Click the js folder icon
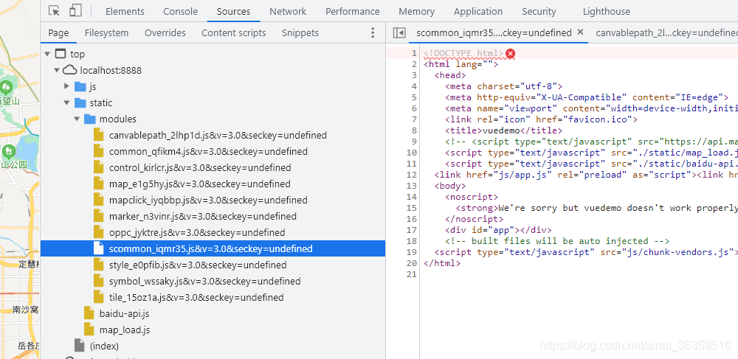Viewport: 738px width, 359px height. (x=80, y=86)
